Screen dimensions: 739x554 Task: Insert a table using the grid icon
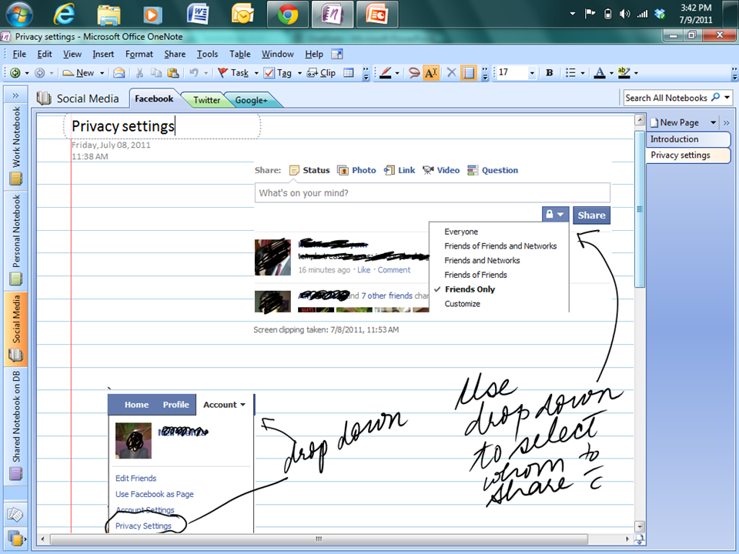click(x=348, y=72)
